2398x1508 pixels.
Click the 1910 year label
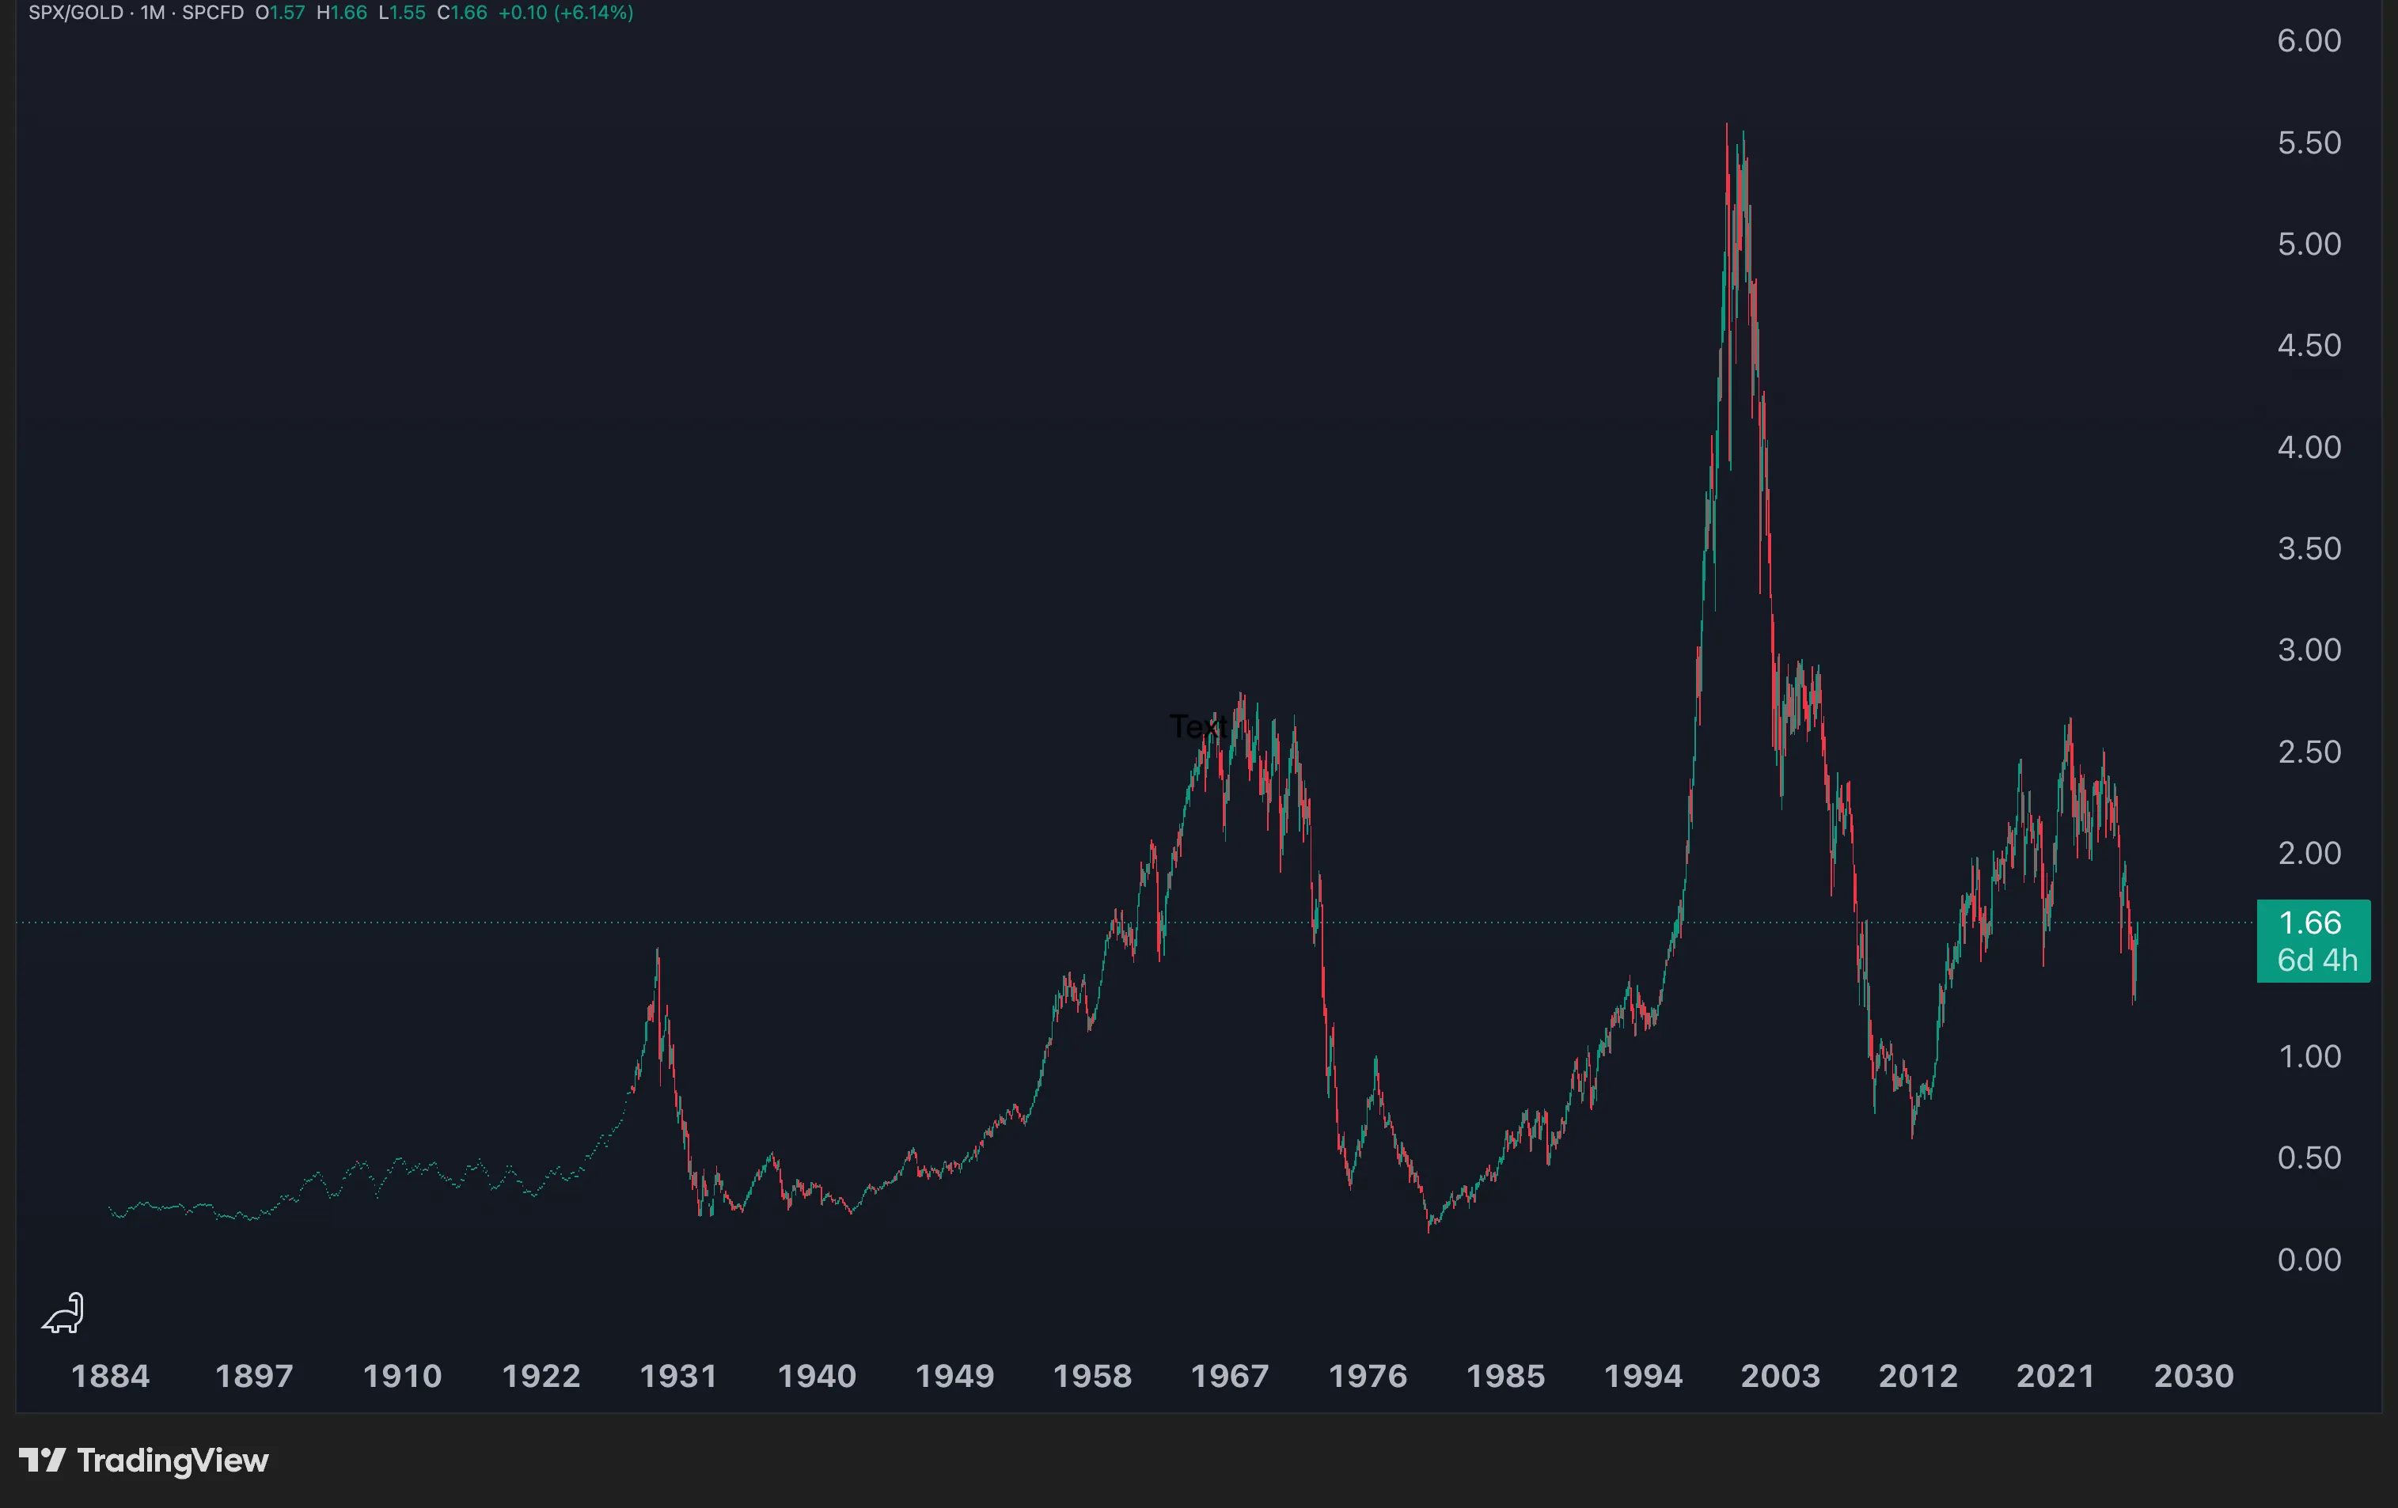tap(401, 1377)
